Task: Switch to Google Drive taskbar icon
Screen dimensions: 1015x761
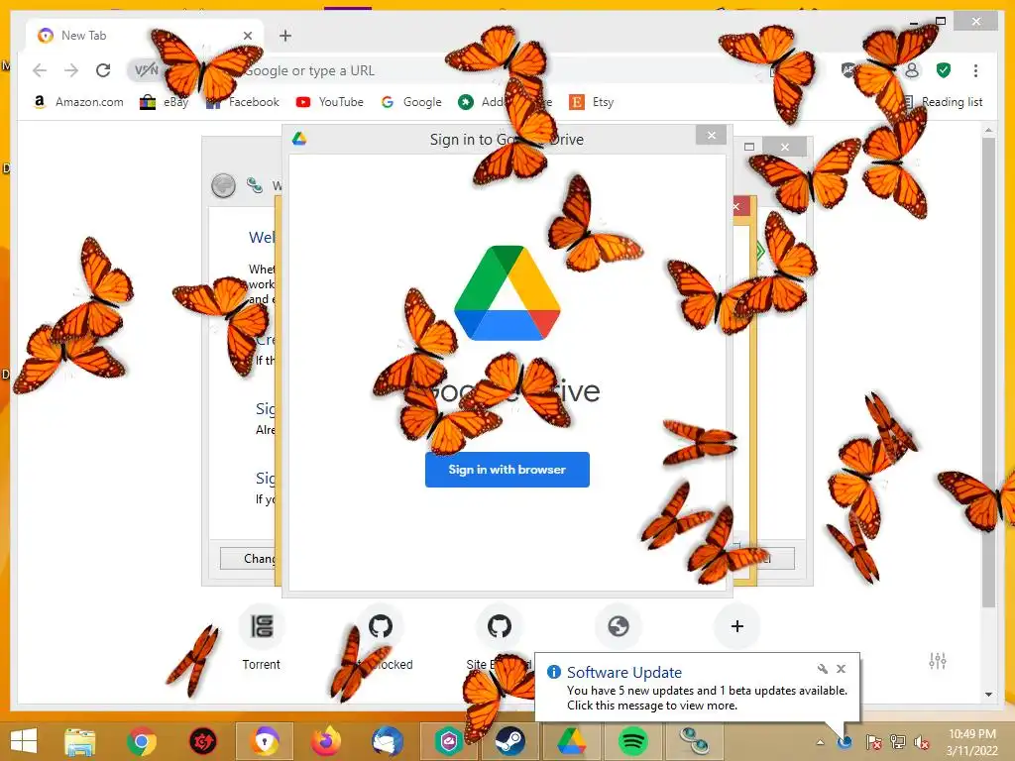Action: point(572,741)
